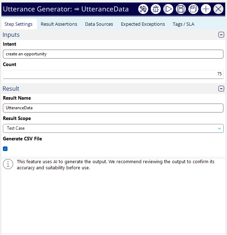Open the Result Scope dropdown
Screen dimensions: 227x235
113,128
